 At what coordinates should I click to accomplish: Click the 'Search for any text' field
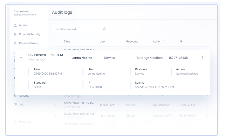(76, 29)
